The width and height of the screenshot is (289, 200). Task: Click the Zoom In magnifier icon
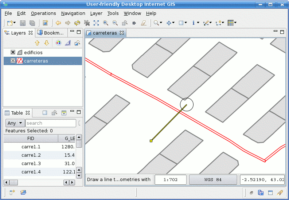click(x=106, y=23)
